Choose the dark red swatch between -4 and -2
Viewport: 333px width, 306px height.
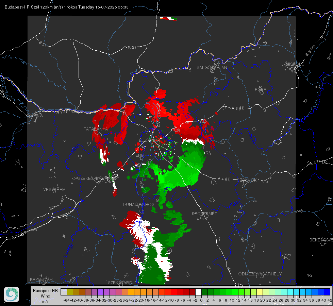click(x=192, y=292)
